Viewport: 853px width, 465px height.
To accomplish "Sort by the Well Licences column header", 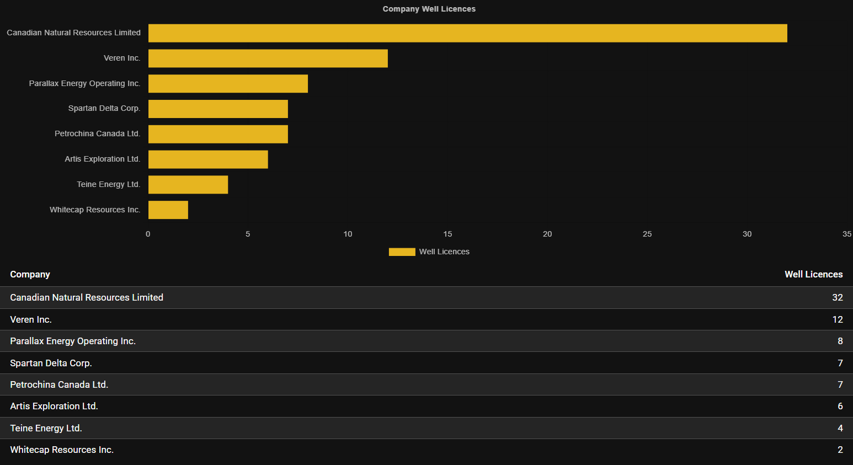I will click(814, 274).
